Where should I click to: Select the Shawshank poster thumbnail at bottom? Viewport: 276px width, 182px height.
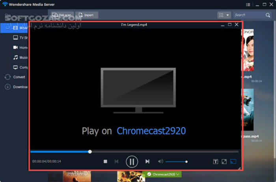[x=77, y=176]
